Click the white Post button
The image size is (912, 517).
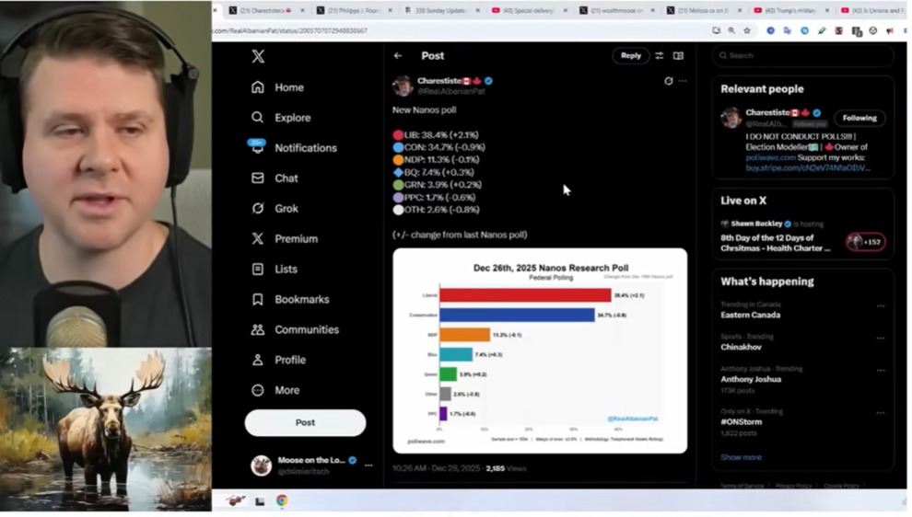[305, 422]
